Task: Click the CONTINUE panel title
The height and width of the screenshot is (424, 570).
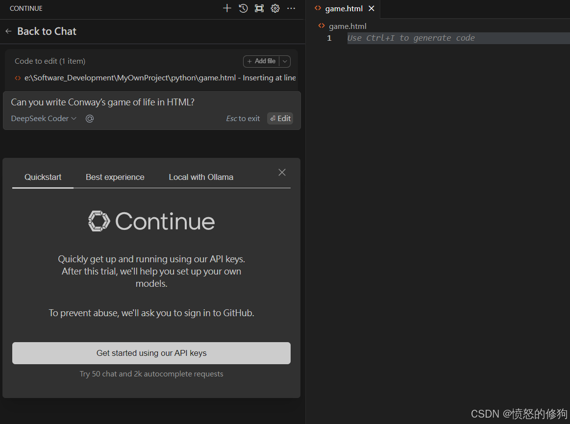Action: click(26, 8)
